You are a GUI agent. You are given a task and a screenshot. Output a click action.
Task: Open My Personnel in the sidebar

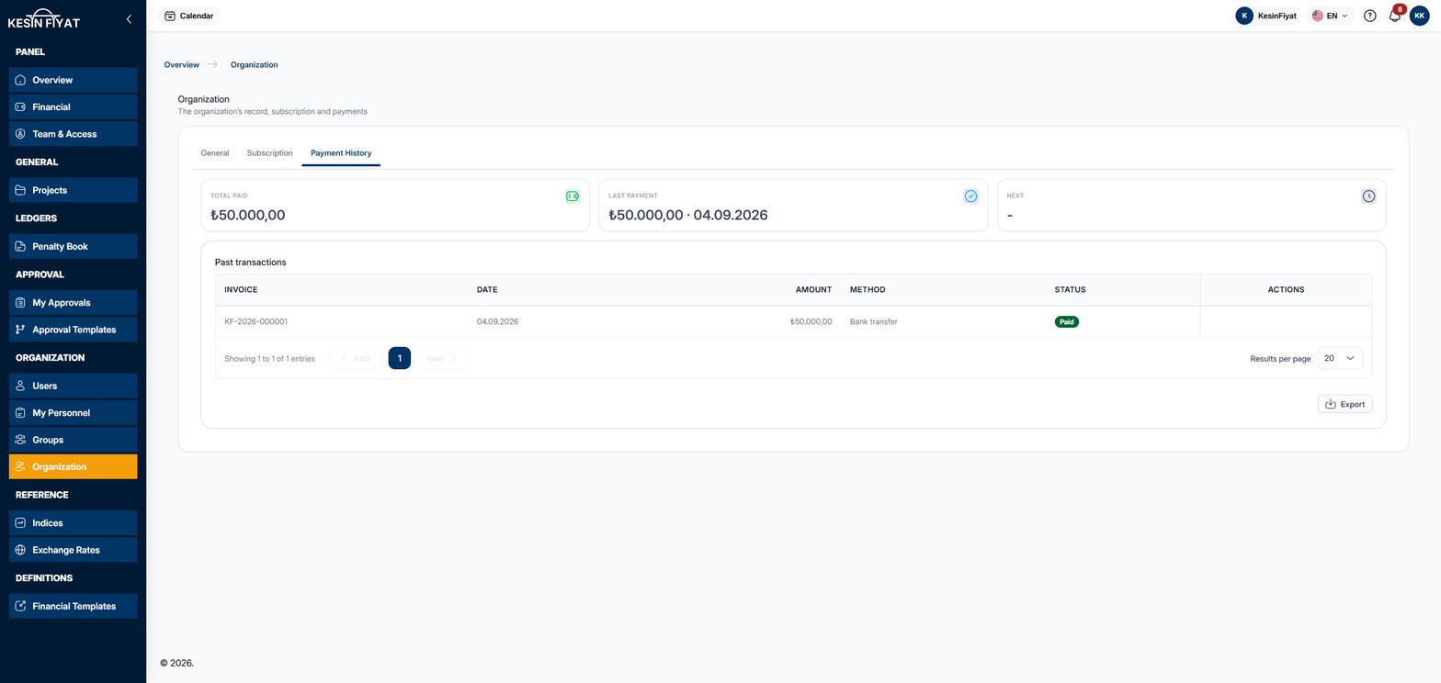click(x=73, y=413)
